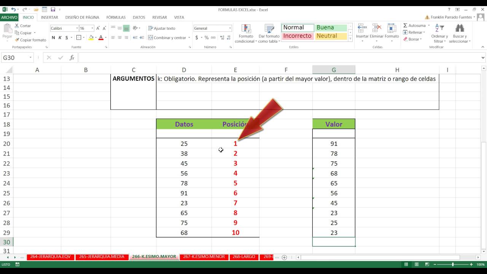Image resolution: width=487 pixels, height=274 pixels.
Task: Open the 267-K.ESIMO.MENOR sheet tab
Action: coord(204,257)
